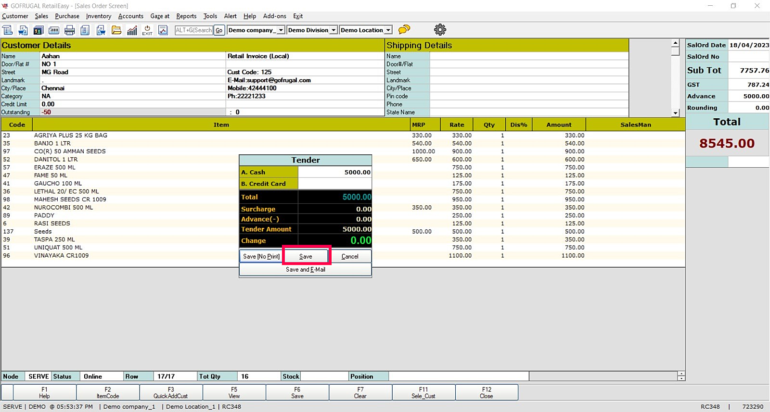Open the Inventory menu
Viewport: 770px width, 412px height.
click(98, 16)
